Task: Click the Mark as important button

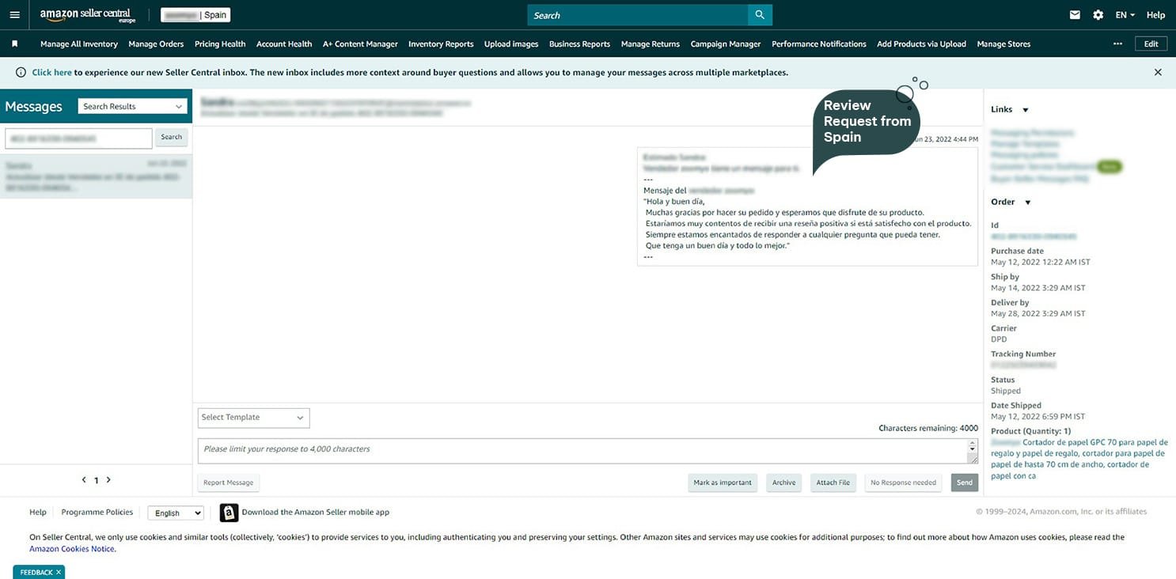Action: point(723,482)
